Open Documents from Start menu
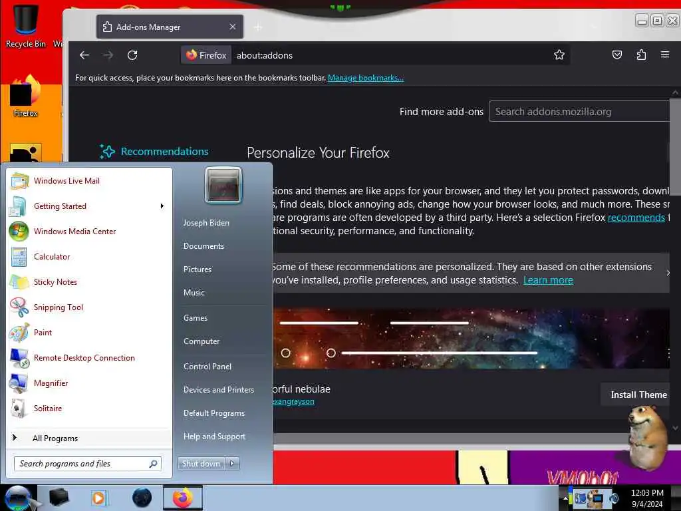The image size is (681, 511). click(204, 246)
